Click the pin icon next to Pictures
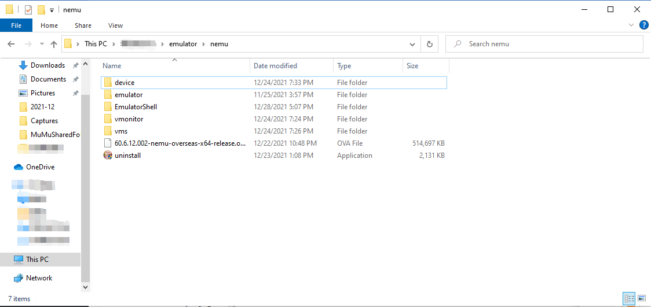The image size is (651, 307). [x=75, y=93]
